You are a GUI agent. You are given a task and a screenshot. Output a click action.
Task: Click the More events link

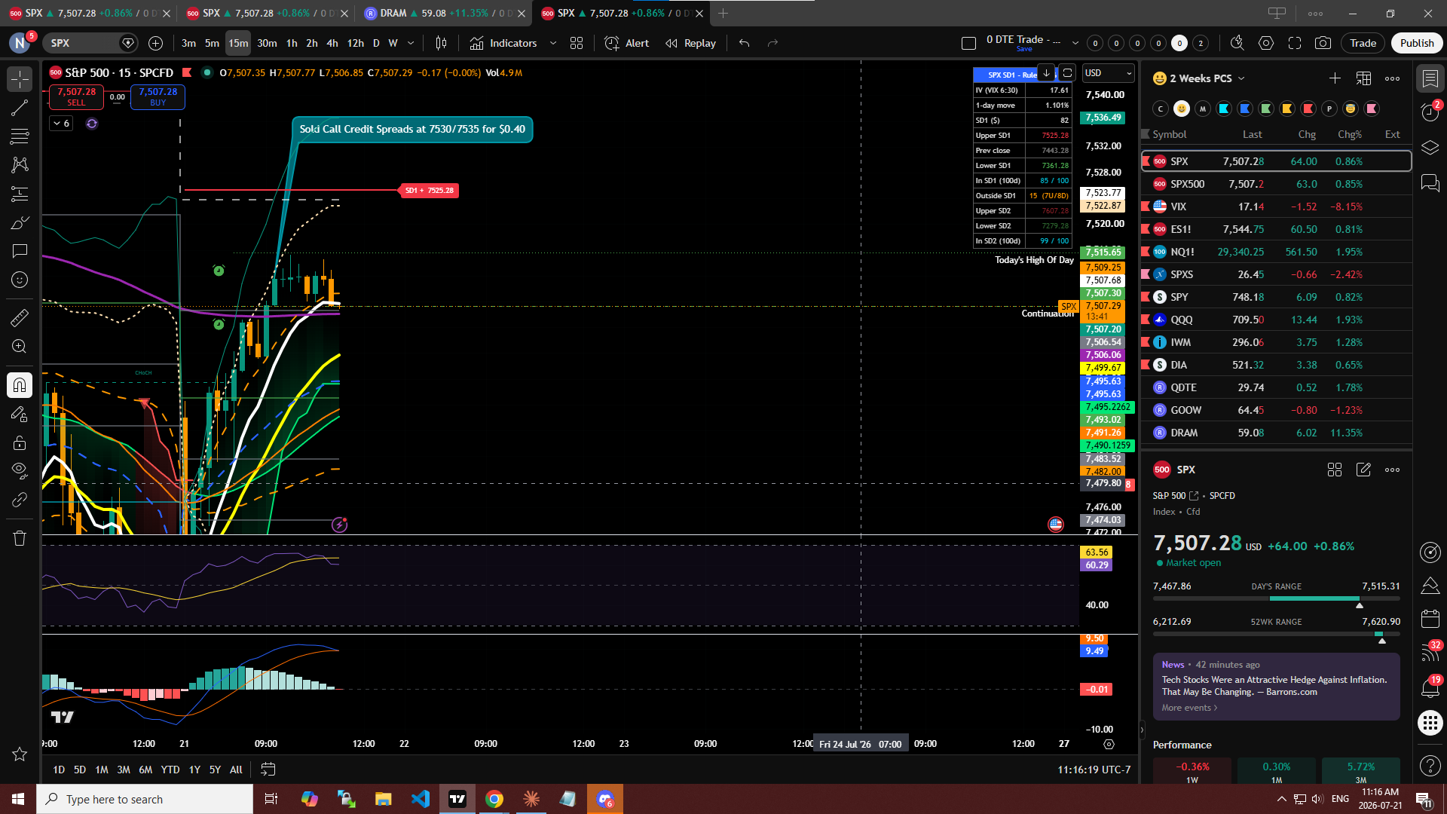1189,708
